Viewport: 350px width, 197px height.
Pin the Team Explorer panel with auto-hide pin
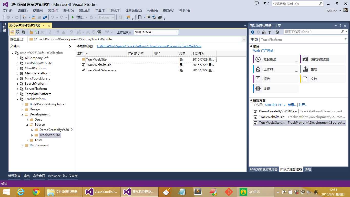341,26
